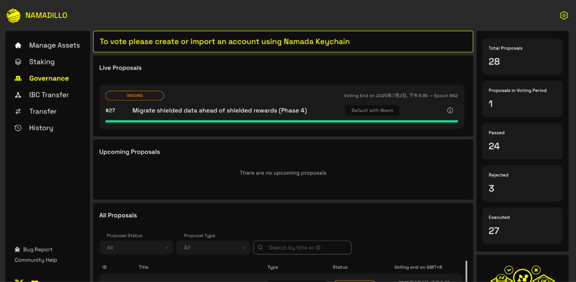Open proposal Migrate shielded data ahead of shielded rewards
The image size is (576, 282).
219,110
